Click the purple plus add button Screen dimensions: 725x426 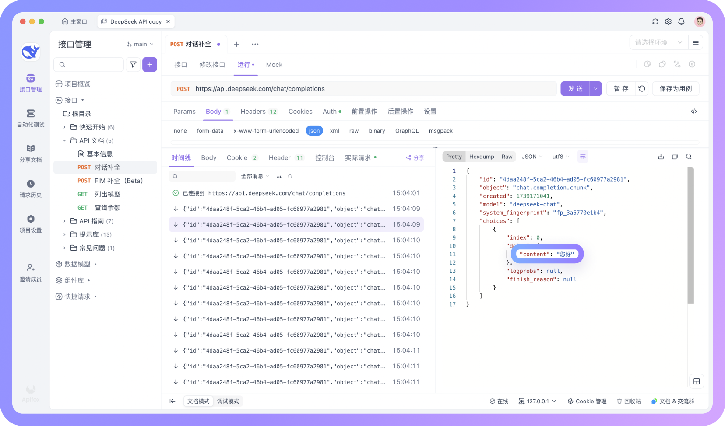(150, 64)
